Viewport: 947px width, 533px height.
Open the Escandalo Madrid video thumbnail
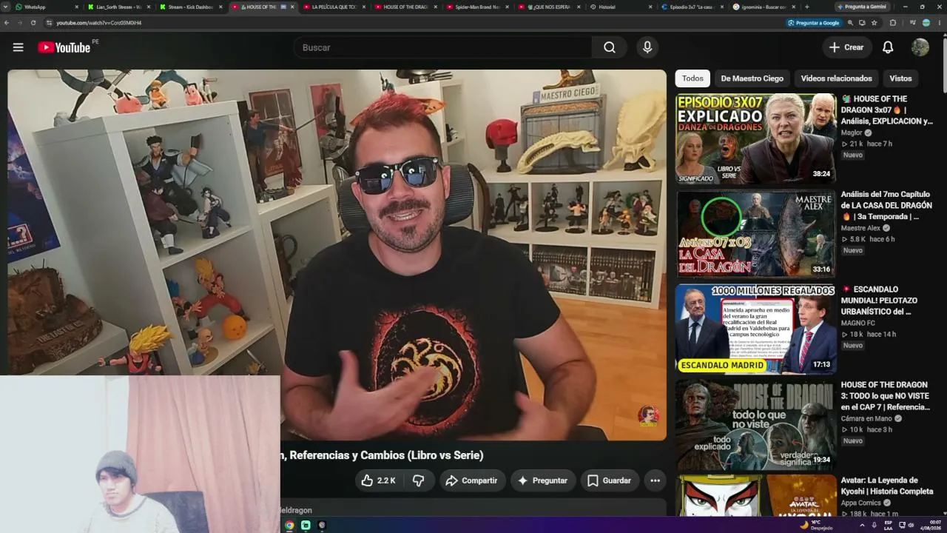[755, 329]
